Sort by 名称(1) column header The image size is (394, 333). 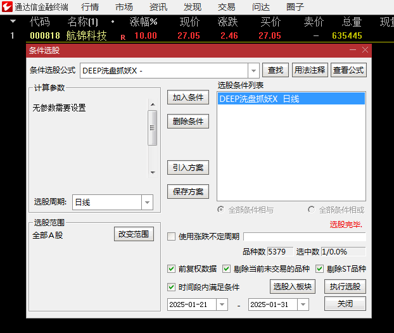(83, 22)
